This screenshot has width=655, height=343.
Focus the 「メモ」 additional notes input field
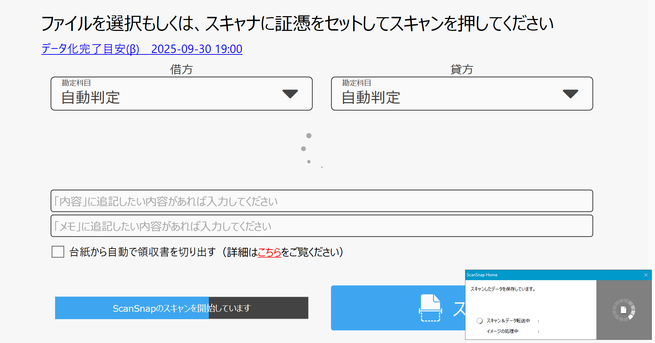point(322,226)
